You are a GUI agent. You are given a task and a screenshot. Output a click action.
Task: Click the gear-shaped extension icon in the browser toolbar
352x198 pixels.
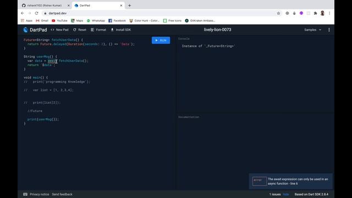(287, 13)
